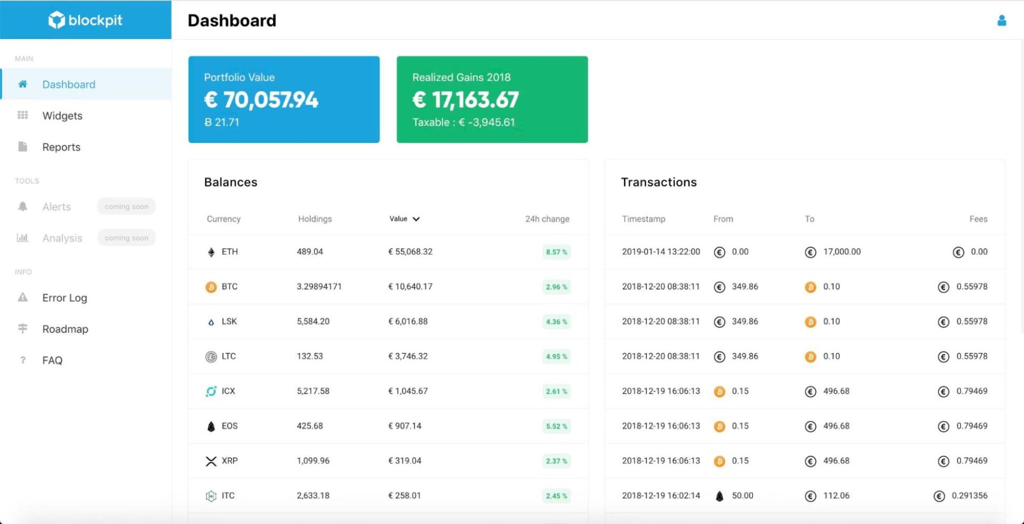Select Analysis in the sidebar menu
The width and height of the screenshot is (1024, 524).
click(x=62, y=238)
